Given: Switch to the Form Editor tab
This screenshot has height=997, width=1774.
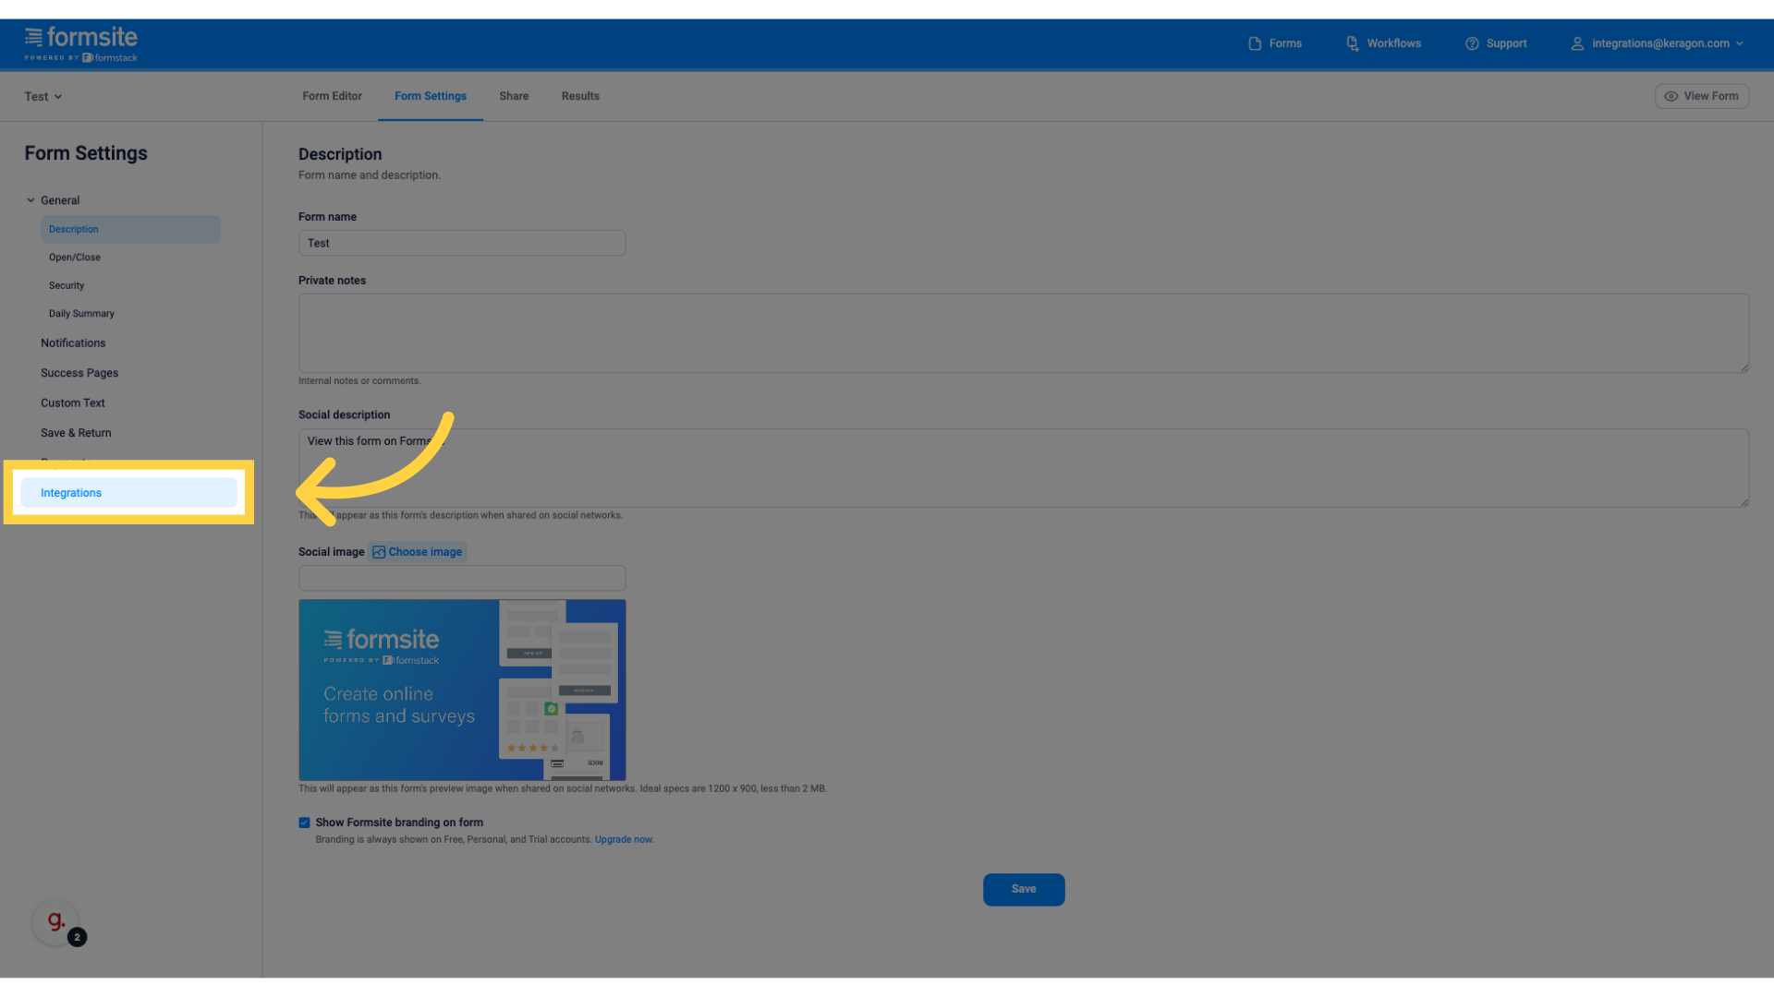Looking at the screenshot, I should tap(332, 96).
